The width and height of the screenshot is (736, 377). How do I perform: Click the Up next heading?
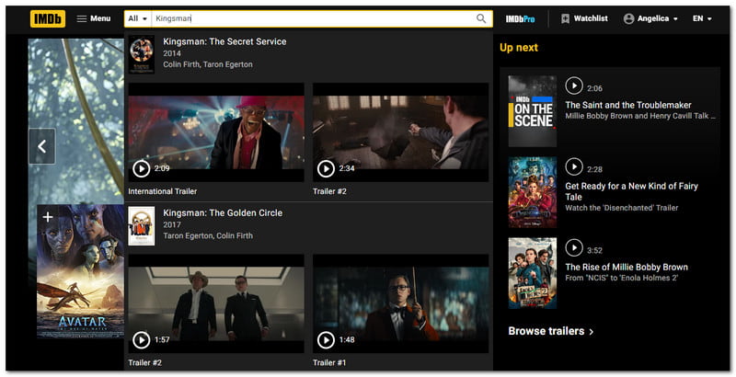519,48
